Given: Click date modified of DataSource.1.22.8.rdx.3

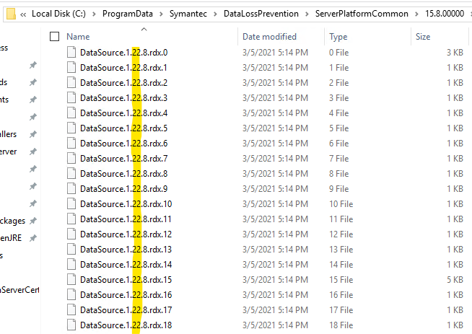Looking at the screenshot, I should [275, 98].
